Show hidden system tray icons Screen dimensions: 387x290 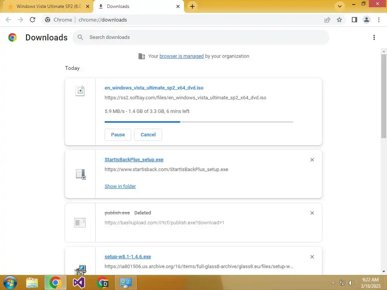(333, 283)
